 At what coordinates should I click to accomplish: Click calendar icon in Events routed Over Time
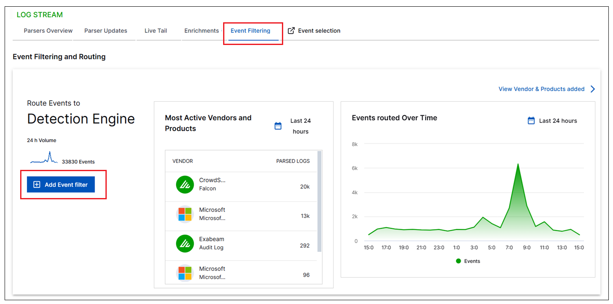531,121
